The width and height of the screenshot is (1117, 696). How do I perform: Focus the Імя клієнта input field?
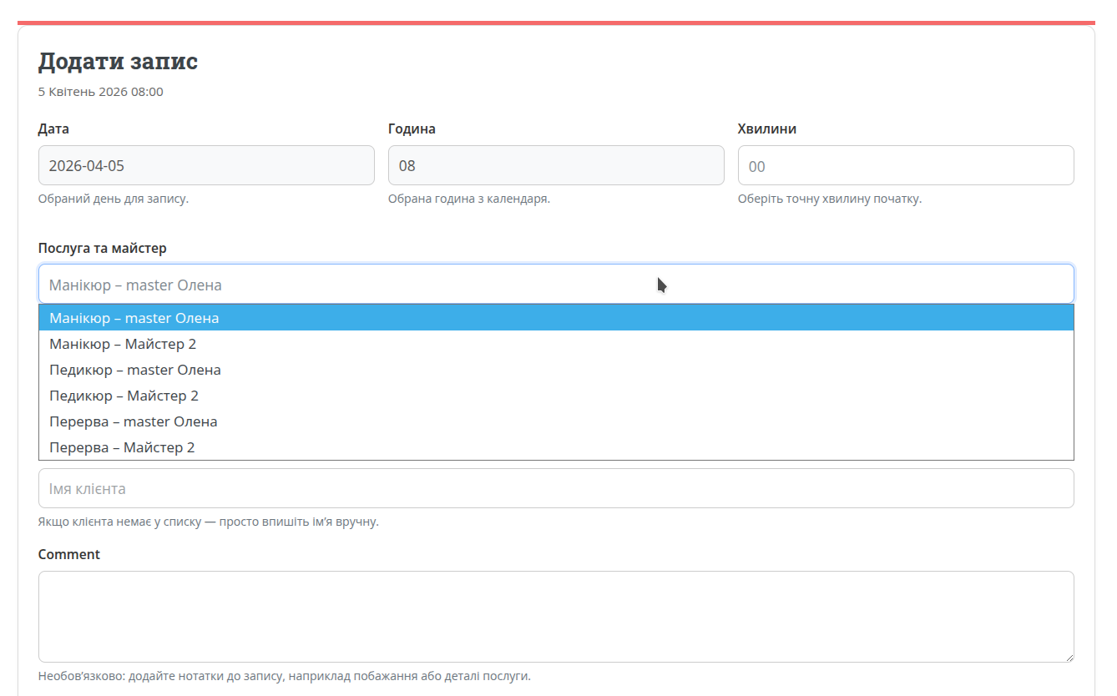click(x=556, y=488)
